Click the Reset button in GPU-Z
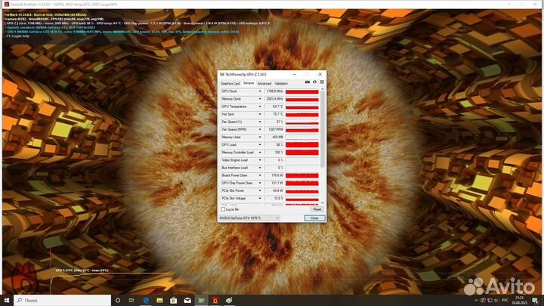Screen dimensions: 544x306 pyautogui.click(x=317, y=209)
